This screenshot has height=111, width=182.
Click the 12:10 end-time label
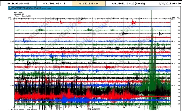pyautogui.click(x=173, y=19)
